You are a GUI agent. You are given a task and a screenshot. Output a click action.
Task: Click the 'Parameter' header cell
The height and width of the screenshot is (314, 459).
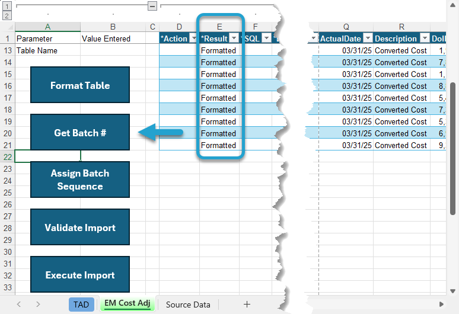(47, 39)
